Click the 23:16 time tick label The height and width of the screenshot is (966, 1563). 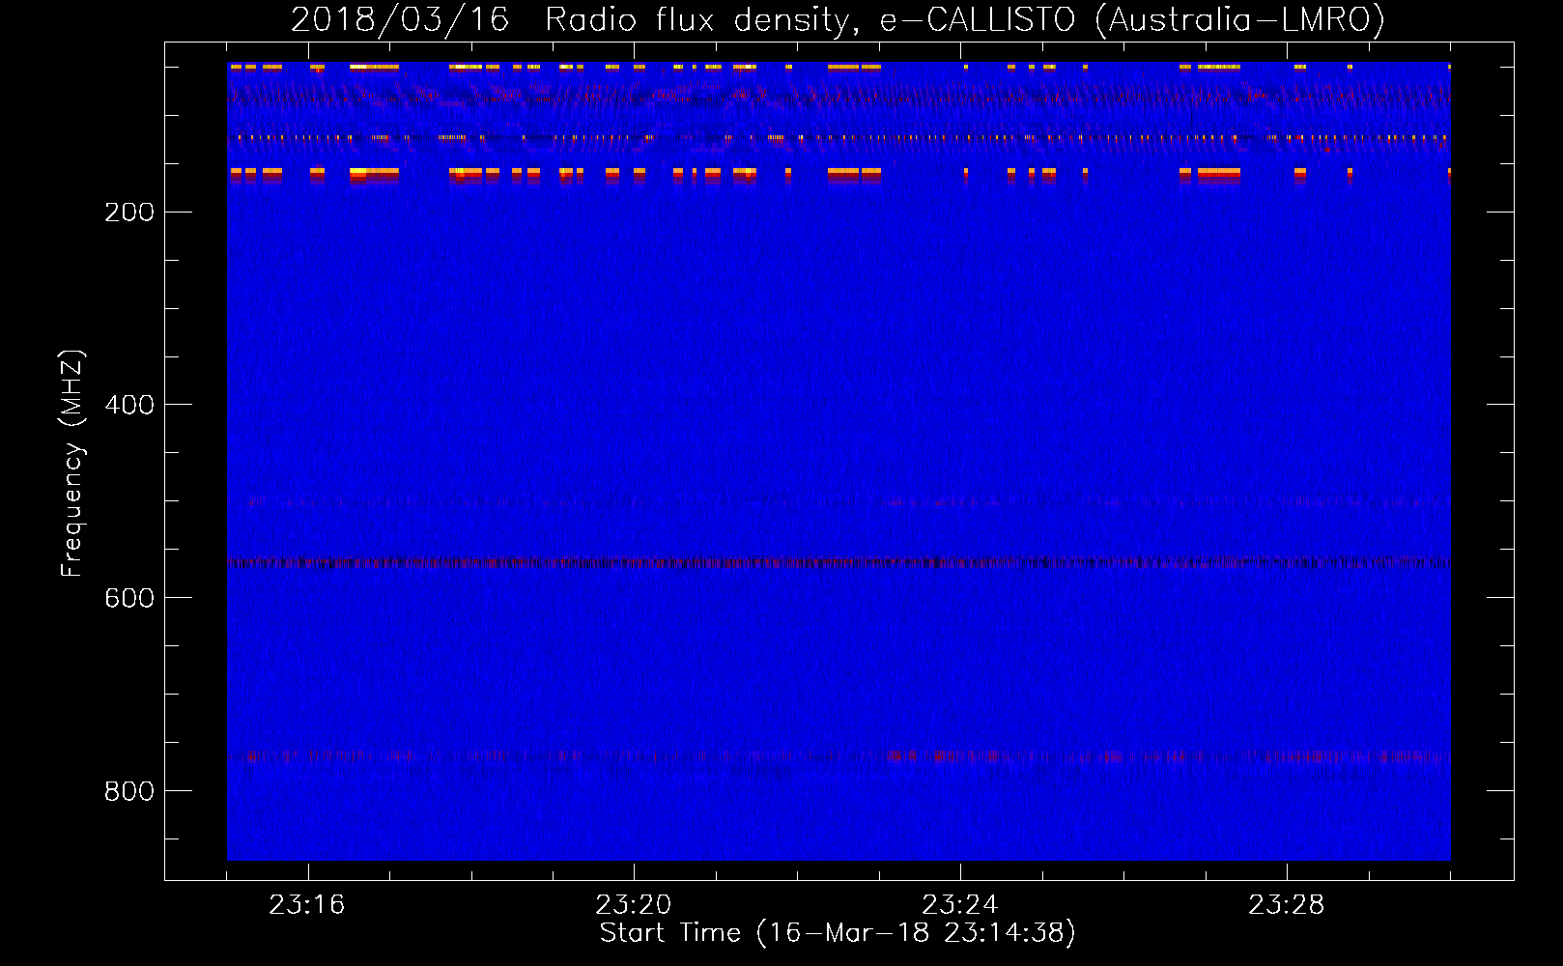coord(307,905)
